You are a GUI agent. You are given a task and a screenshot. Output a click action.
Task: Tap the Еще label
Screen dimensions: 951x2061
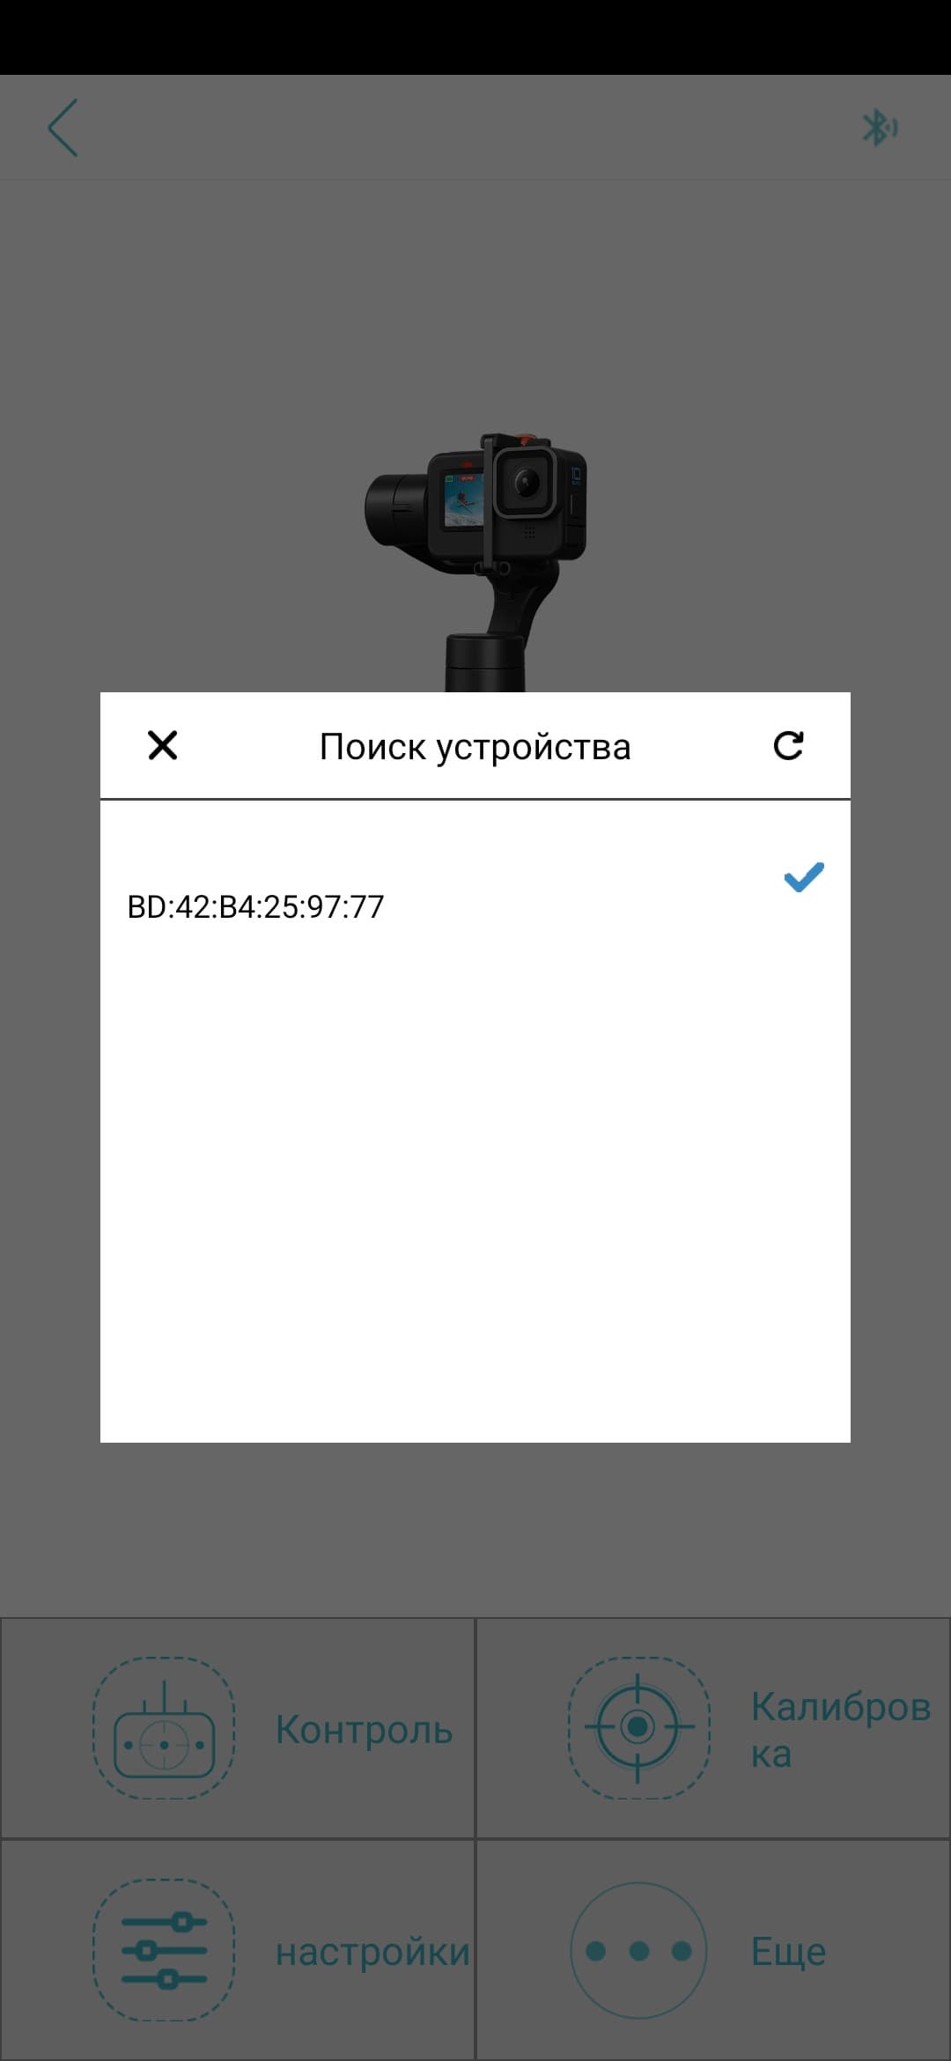[788, 1952]
